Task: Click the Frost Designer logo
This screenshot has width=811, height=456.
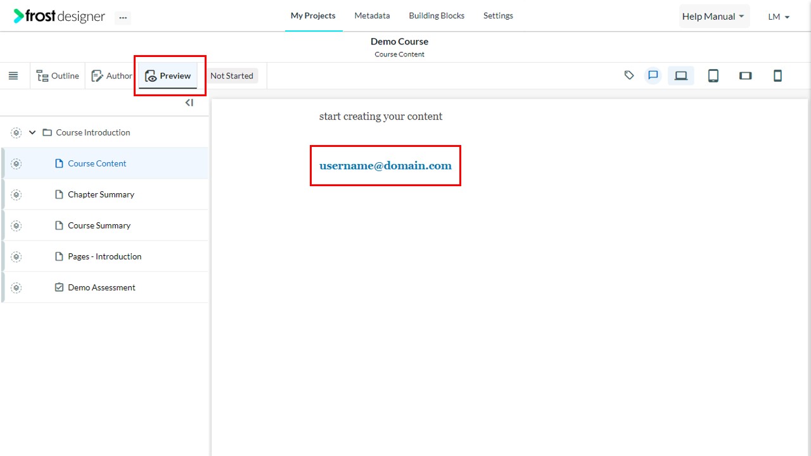Action: [x=59, y=16]
